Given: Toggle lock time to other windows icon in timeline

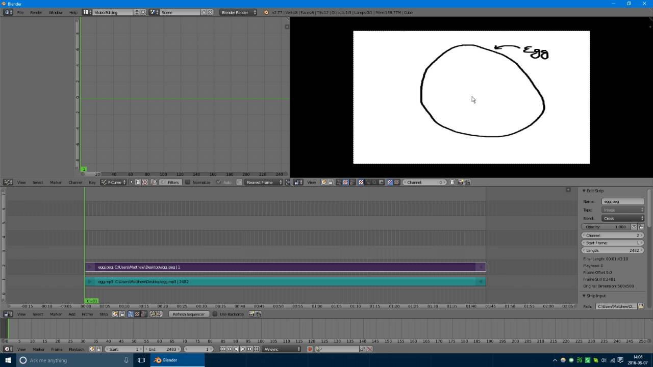Looking at the screenshot, I should pos(99,349).
